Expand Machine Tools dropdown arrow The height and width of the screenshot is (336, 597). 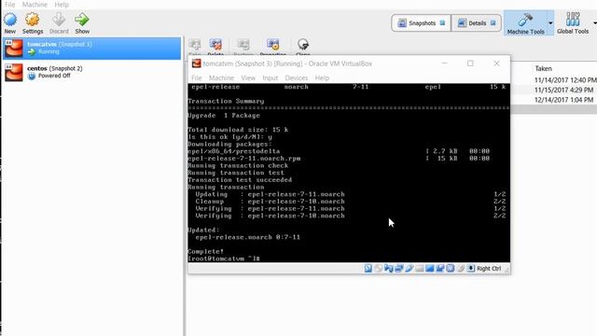tap(550, 23)
